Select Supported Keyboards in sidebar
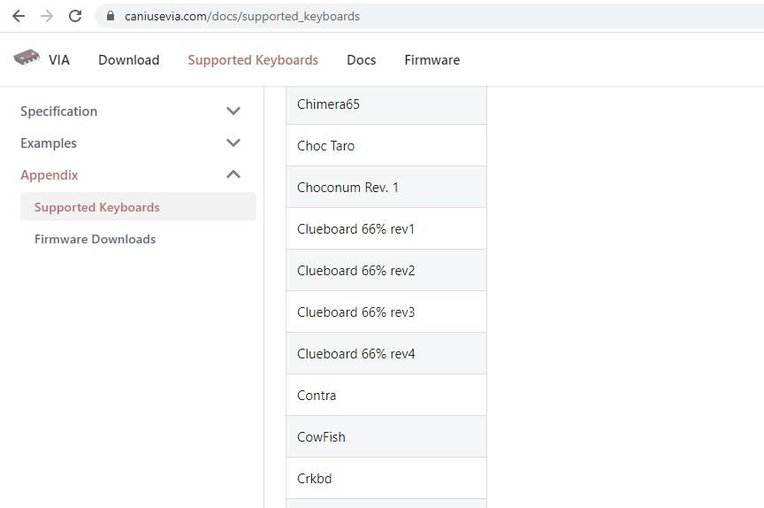The width and height of the screenshot is (764, 508). point(138,207)
